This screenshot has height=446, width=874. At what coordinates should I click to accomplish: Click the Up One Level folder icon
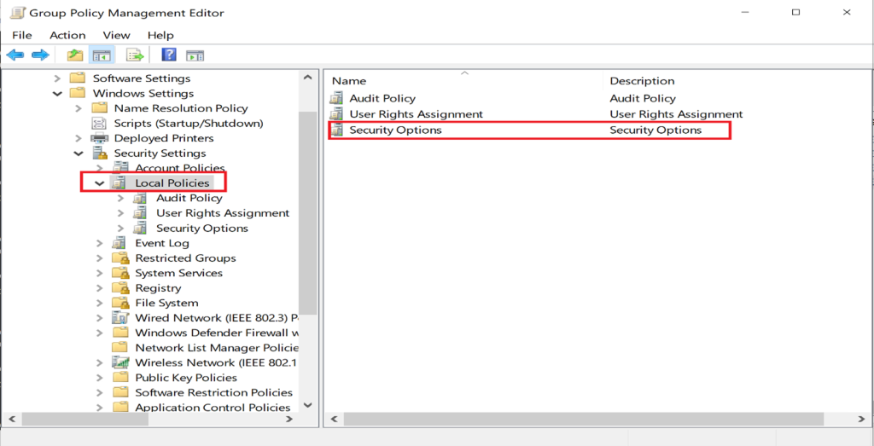pyautogui.click(x=75, y=55)
